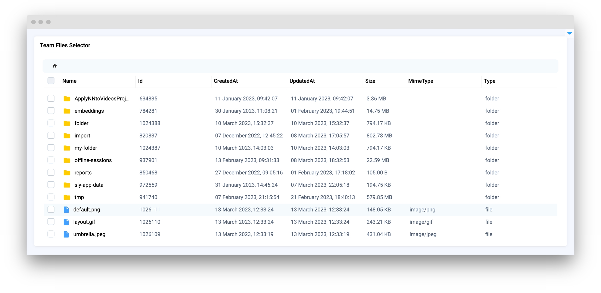
Task: Select the default.png file name
Action: [87, 210]
